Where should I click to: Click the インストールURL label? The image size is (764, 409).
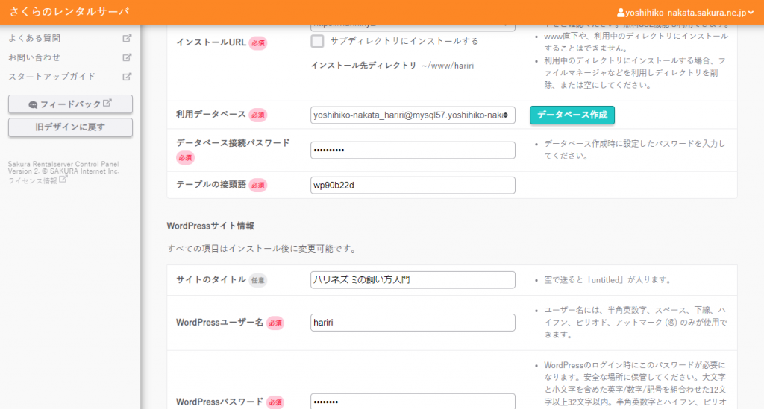coord(211,42)
